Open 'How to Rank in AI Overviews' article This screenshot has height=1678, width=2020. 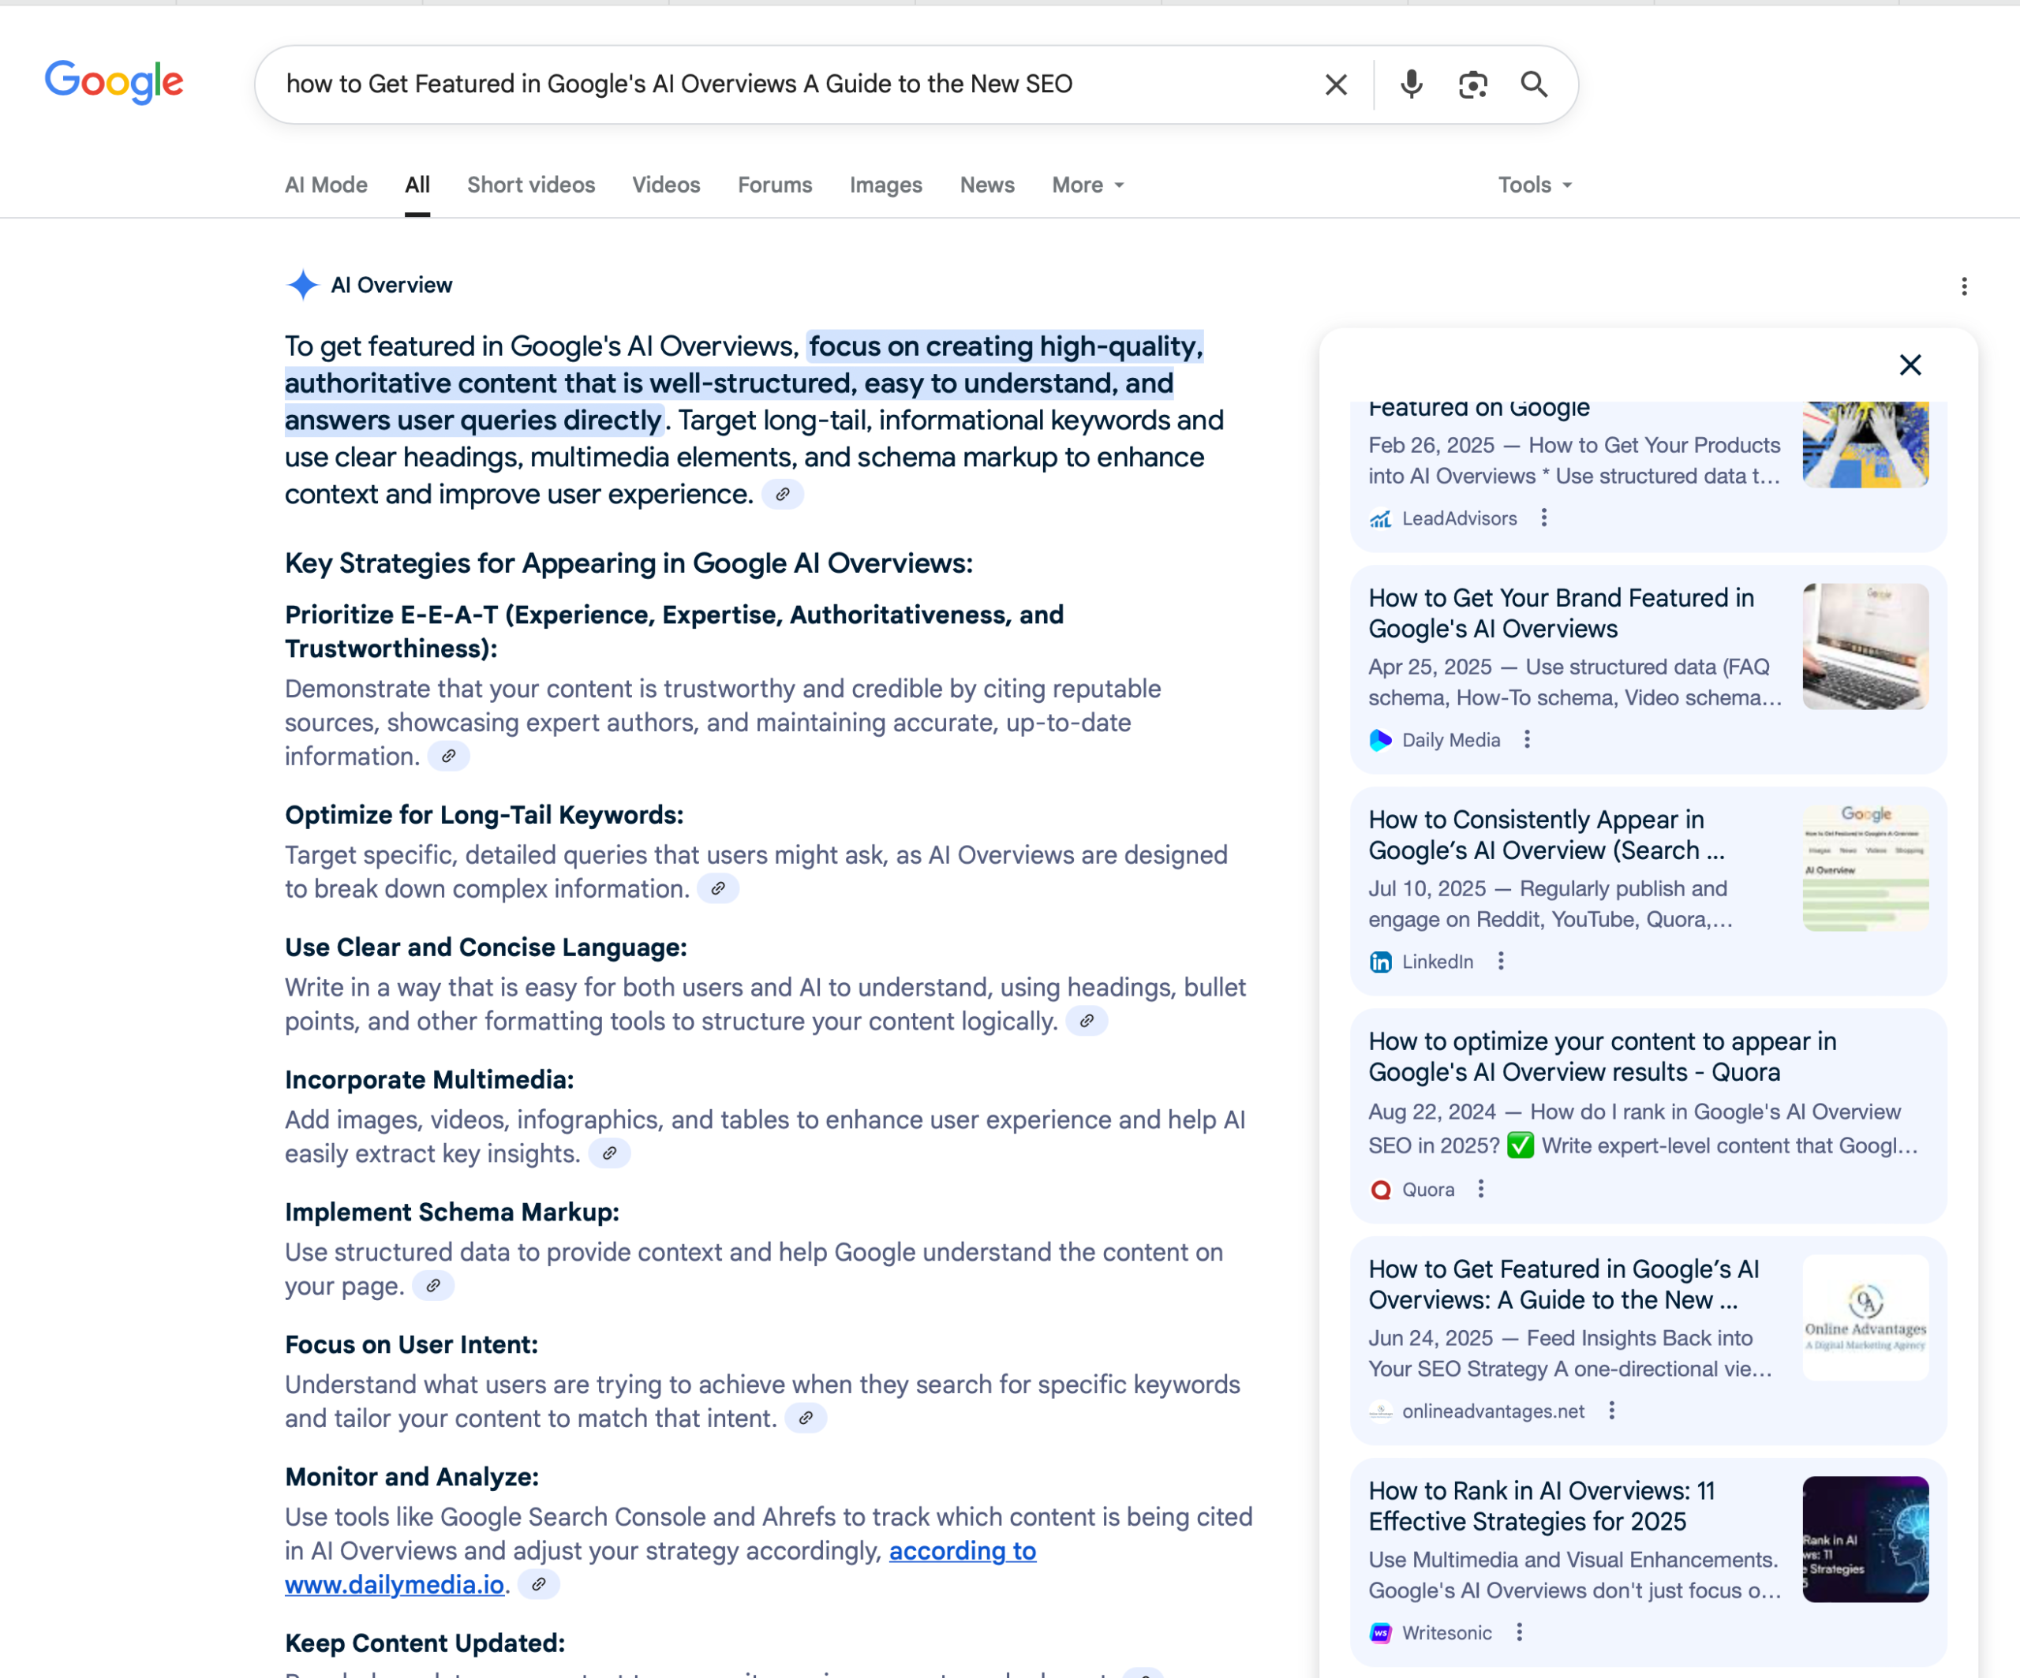click(1542, 1506)
